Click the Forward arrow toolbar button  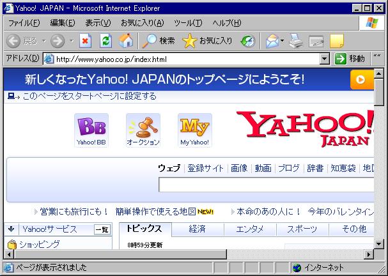point(58,41)
